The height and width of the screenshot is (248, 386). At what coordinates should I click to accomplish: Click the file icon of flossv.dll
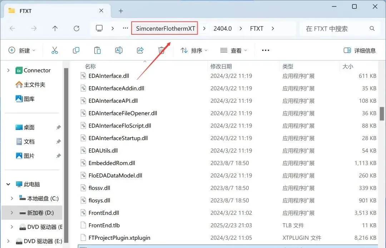pos(83,188)
